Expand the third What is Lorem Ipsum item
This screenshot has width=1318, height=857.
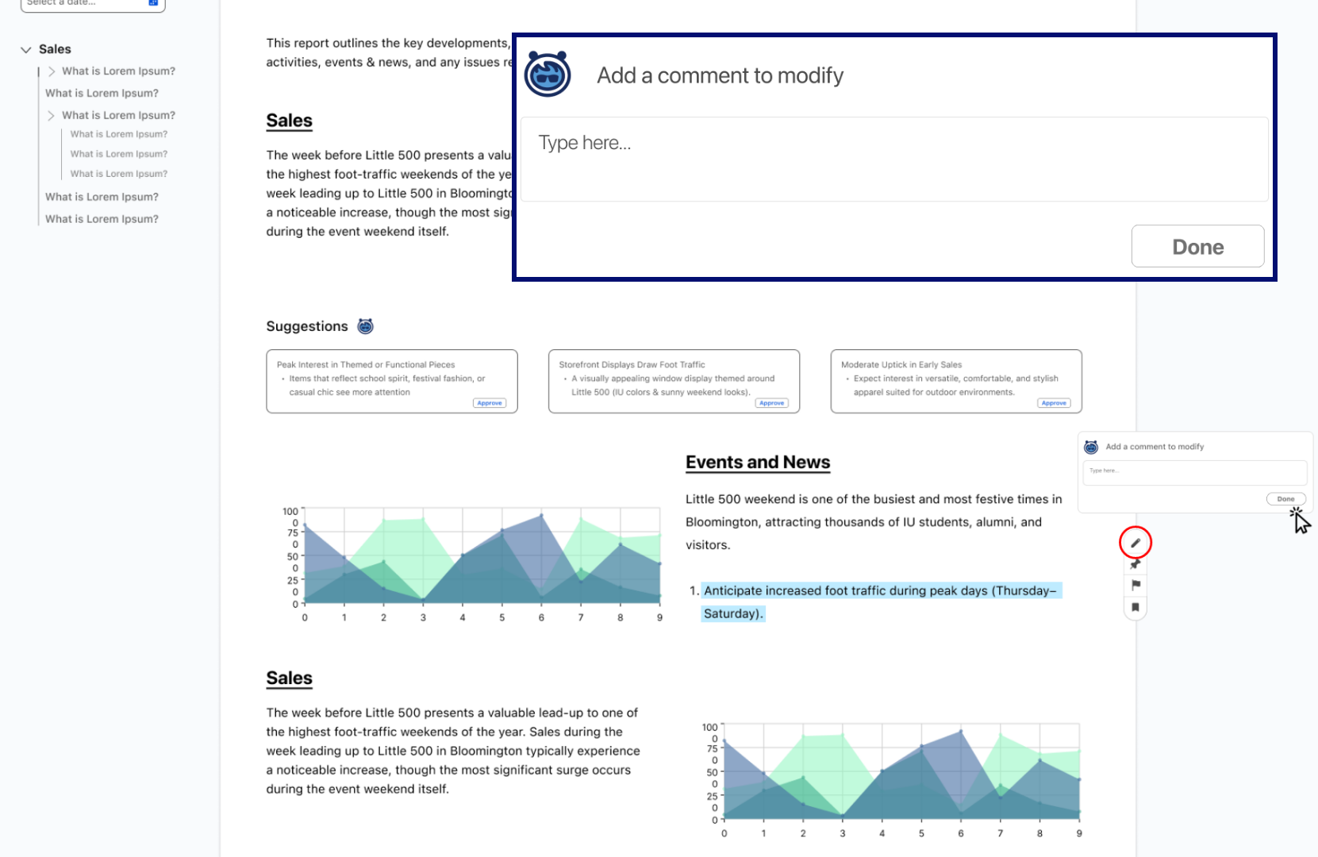coord(52,116)
